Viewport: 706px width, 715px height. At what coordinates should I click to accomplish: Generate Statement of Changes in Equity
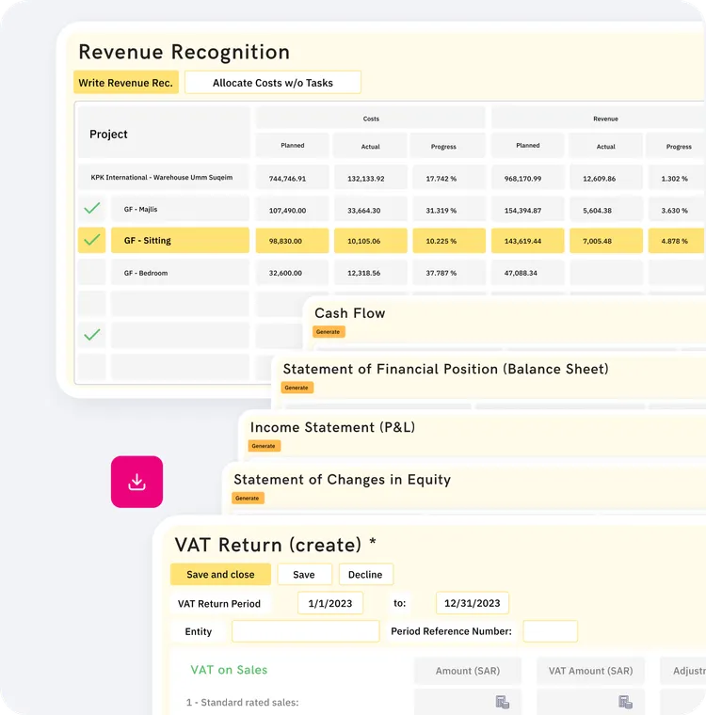point(248,498)
